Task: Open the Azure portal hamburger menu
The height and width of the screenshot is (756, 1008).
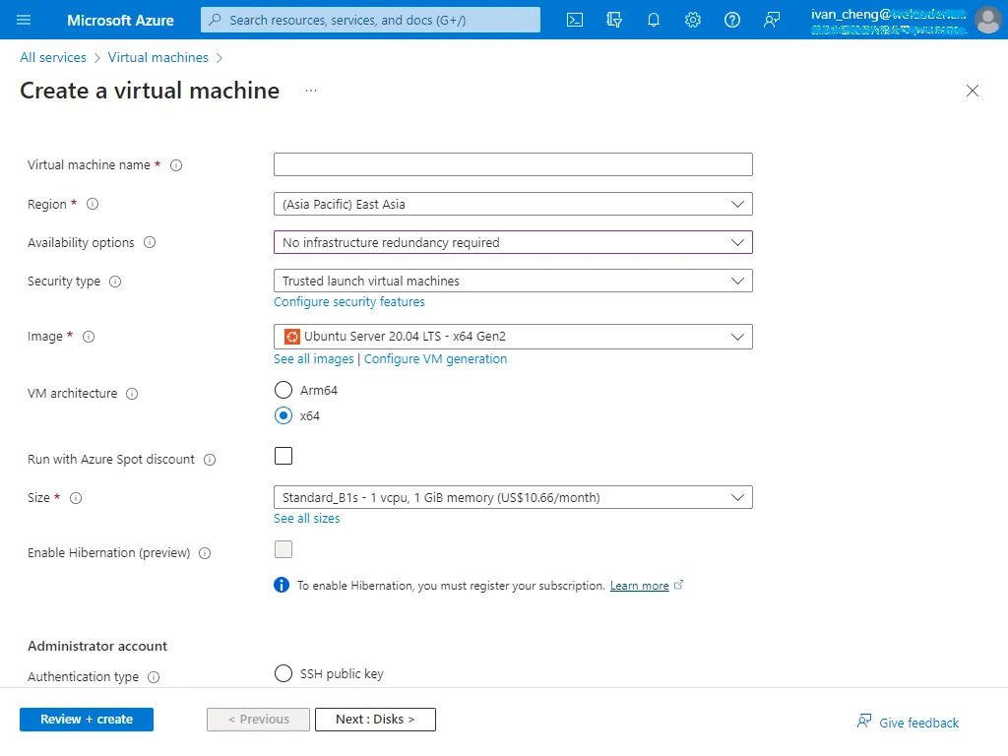Action: click(x=24, y=20)
